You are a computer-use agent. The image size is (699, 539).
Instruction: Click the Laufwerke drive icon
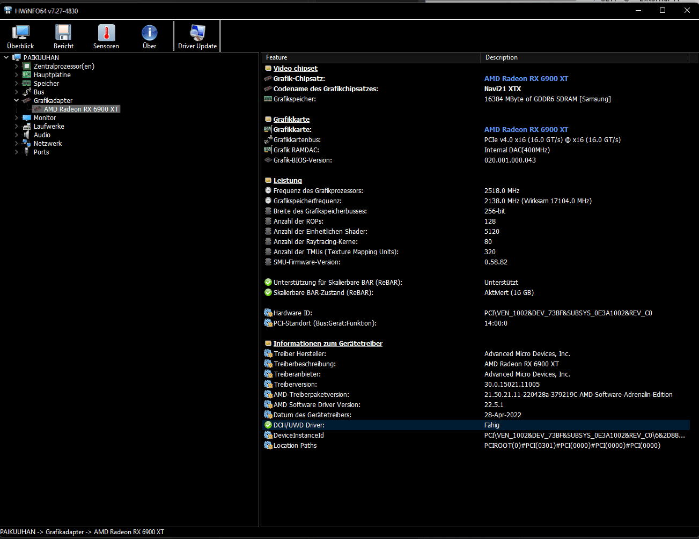click(x=27, y=126)
